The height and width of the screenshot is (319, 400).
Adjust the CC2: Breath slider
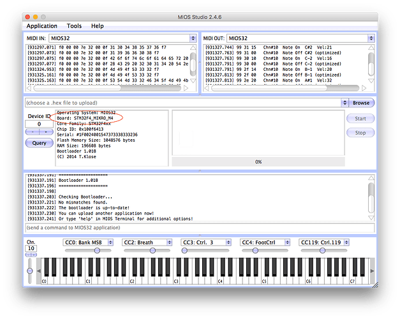[x=153, y=251]
